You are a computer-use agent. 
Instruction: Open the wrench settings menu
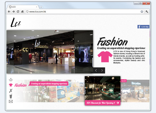click(147, 11)
